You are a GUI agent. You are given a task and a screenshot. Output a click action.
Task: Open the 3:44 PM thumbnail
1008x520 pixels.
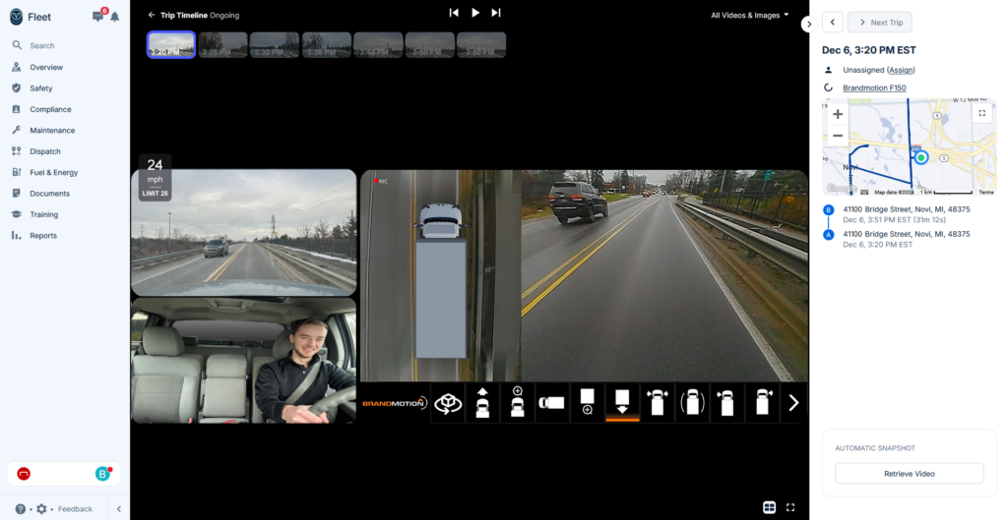[x=378, y=45]
